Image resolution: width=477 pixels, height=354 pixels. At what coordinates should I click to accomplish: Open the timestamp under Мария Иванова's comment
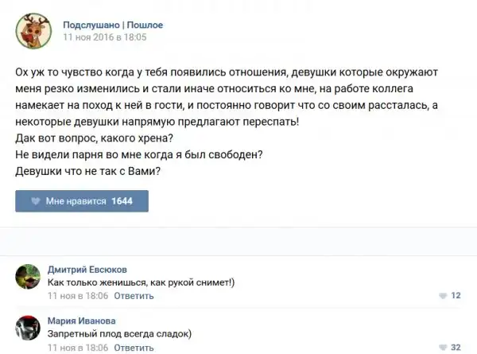pos(77,348)
